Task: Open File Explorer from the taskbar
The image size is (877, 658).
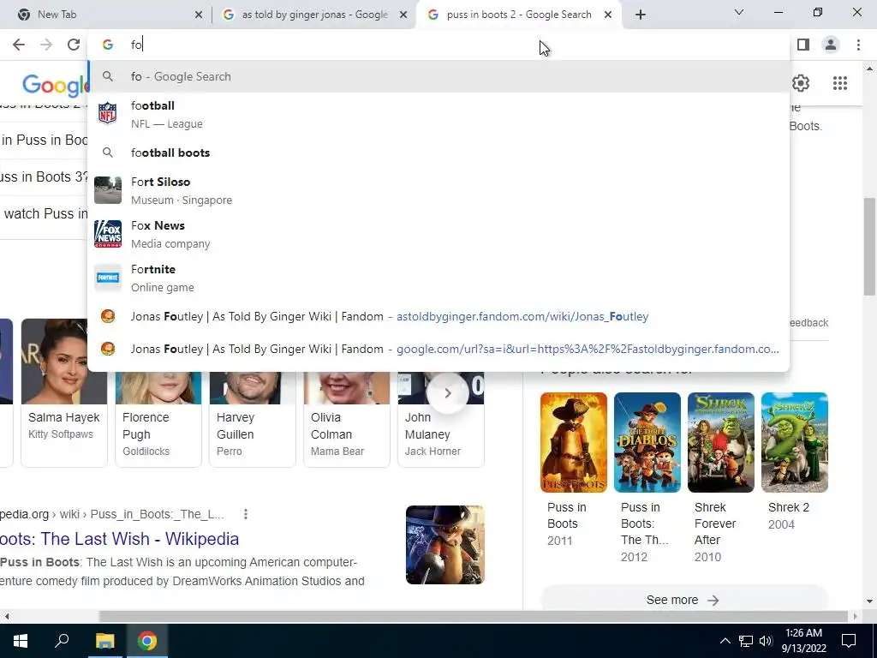Action: click(x=104, y=641)
